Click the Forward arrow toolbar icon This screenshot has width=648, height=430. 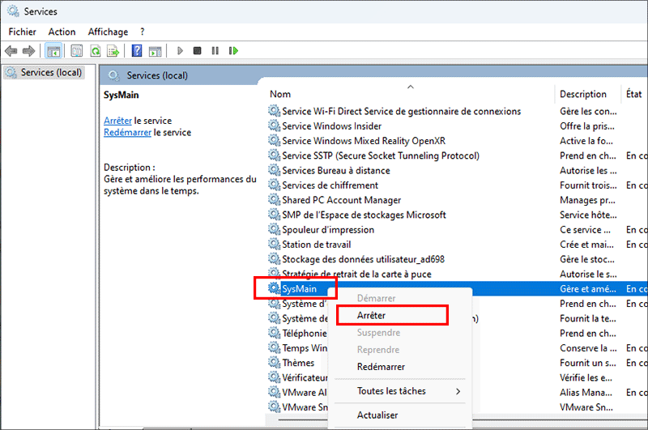coord(28,51)
